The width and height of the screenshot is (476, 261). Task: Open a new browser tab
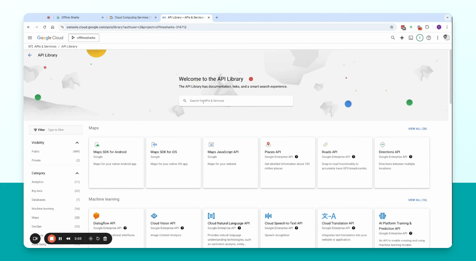pos(217,17)
